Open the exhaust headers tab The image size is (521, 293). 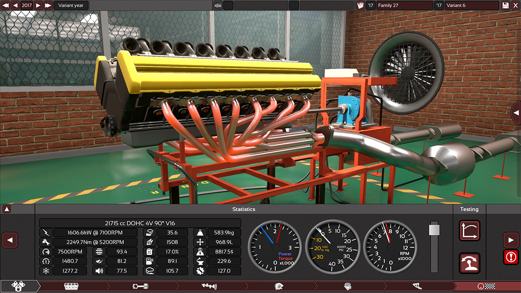coord(417,286)
